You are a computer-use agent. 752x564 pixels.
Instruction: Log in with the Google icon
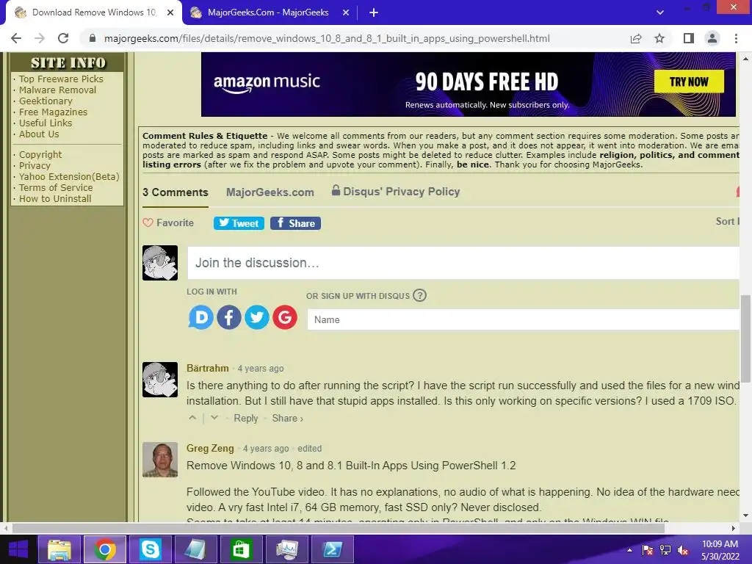pyautogui.click(x=285, y=317)
